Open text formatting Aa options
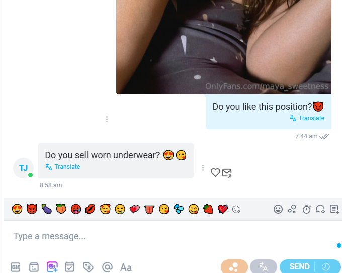 click(126, 267)
